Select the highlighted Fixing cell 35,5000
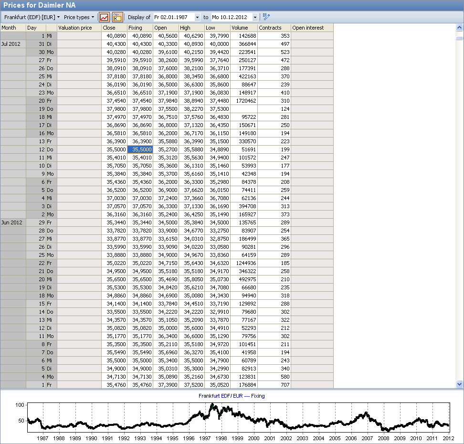Viewport: 464px width, 444px height. pos(140,149)
